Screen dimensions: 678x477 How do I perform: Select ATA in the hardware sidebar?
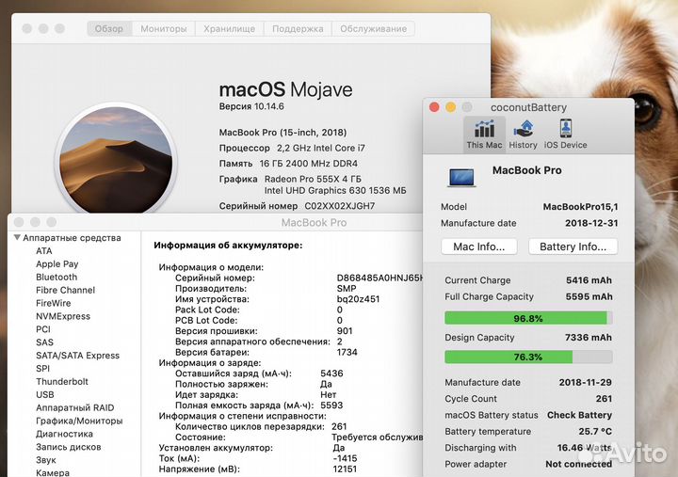(44, 251)
